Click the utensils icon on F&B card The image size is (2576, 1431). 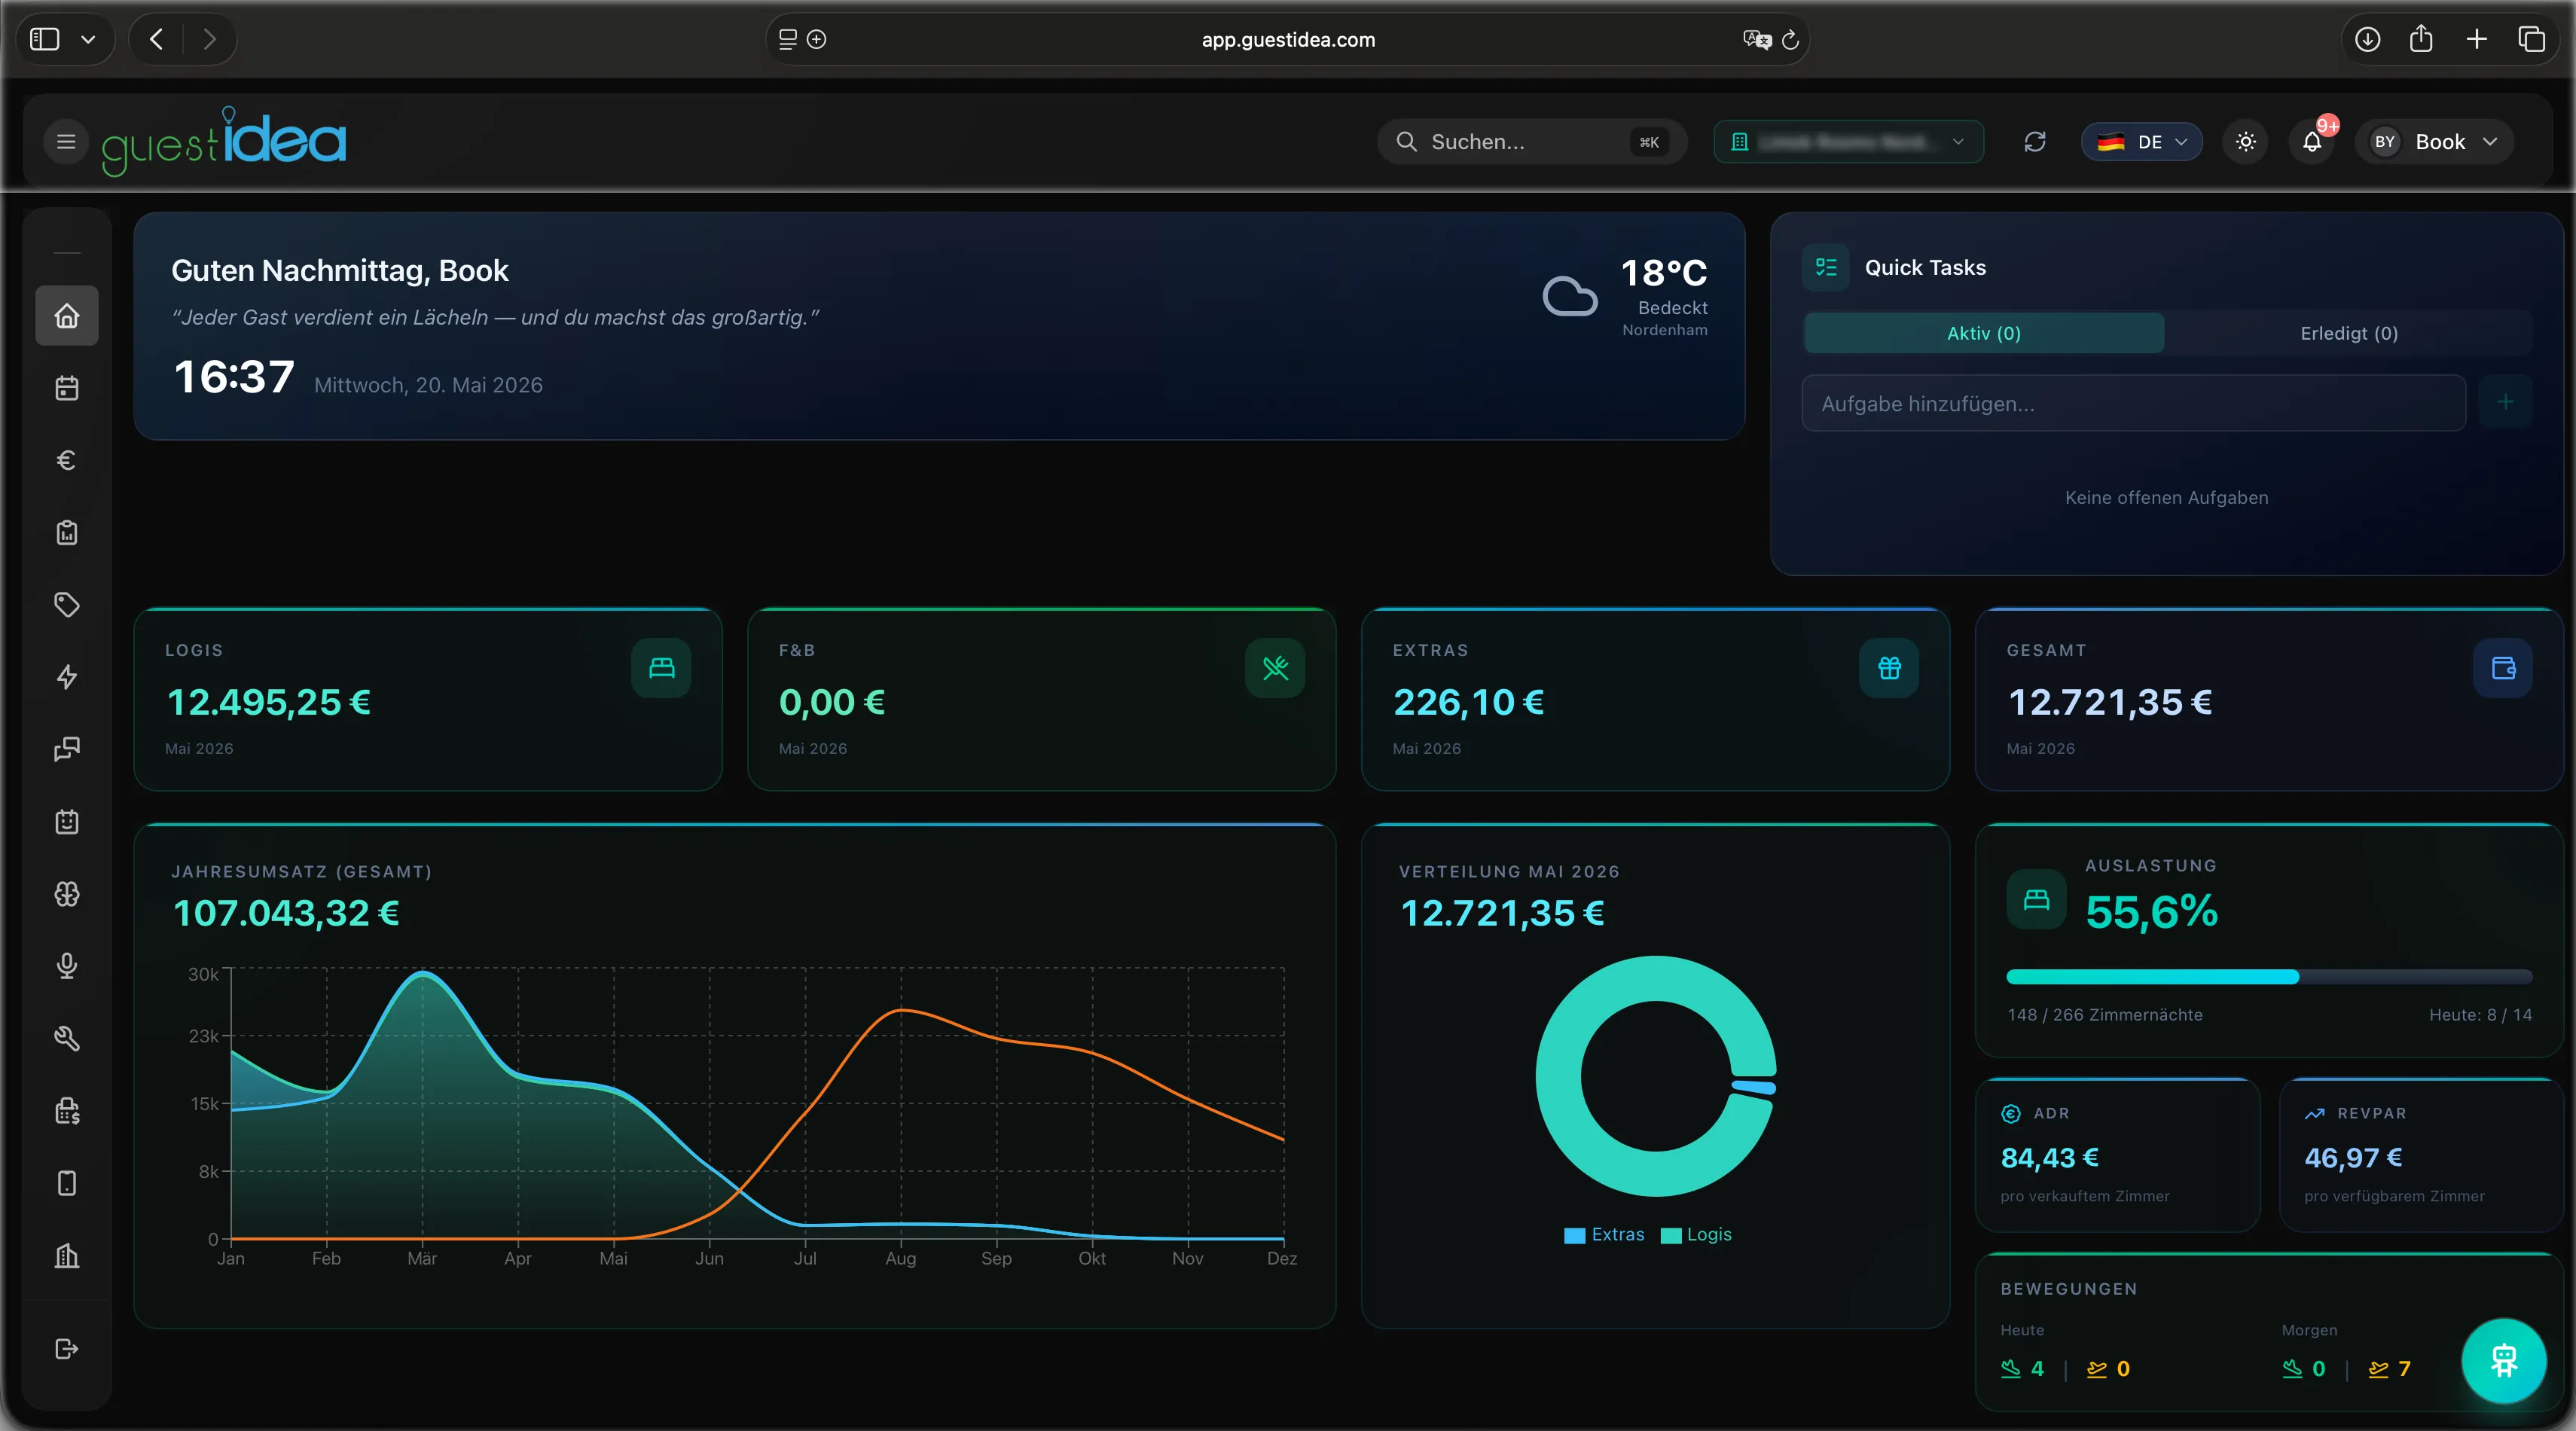(1275, 668)
